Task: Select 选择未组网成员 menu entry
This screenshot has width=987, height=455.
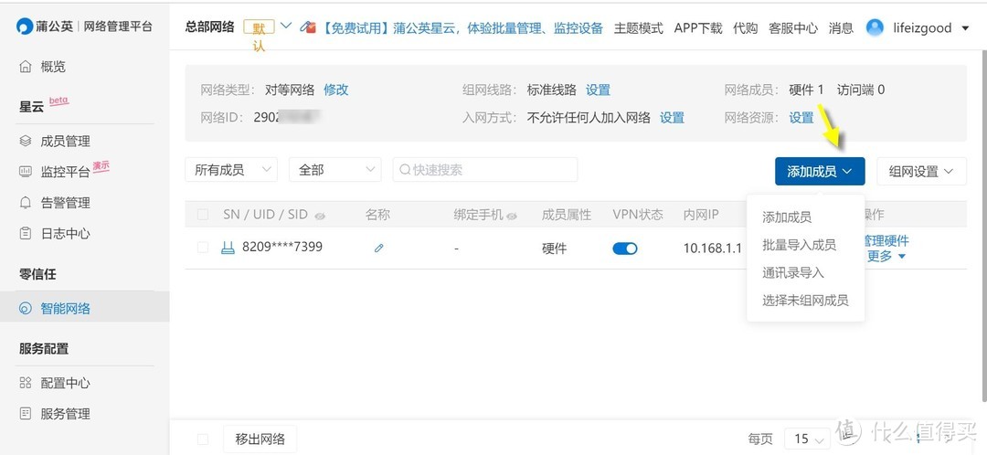Action: 806,301
